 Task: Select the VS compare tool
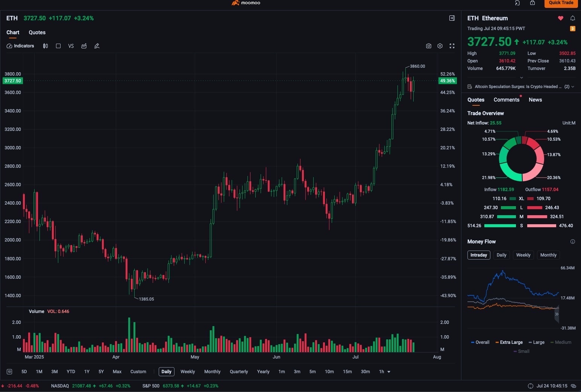tap(71, 46)
